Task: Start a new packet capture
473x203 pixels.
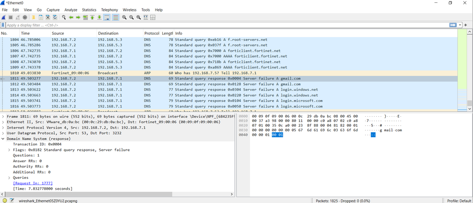Action: click(x=4, y=18)
